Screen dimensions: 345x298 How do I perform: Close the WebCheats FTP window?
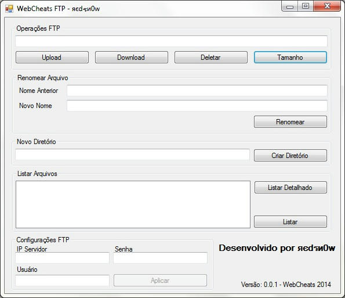coord(327,6)
